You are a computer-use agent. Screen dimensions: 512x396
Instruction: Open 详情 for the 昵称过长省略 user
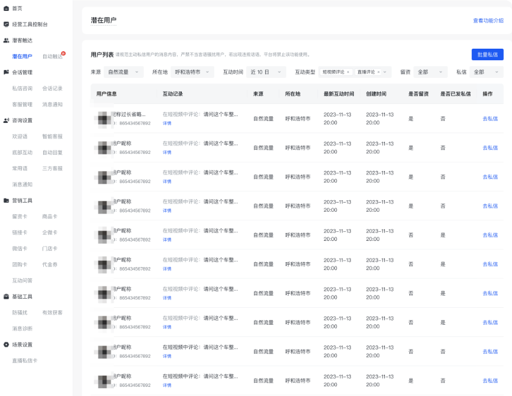167,123
